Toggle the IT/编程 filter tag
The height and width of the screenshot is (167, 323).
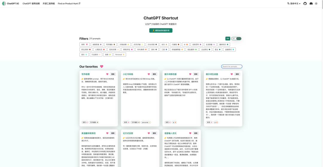[175, 44]
